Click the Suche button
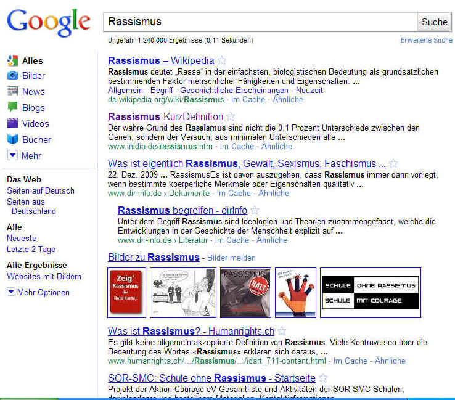Screen dimensions: 455x400 (x=435, y=22)
